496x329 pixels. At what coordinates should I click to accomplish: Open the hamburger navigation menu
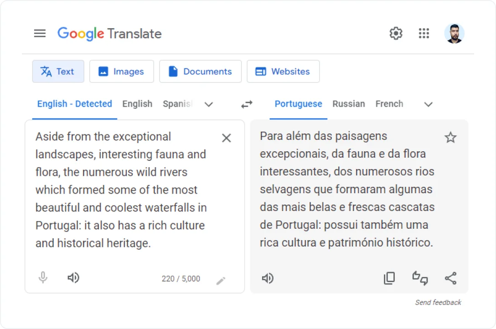tap(40, 33)
